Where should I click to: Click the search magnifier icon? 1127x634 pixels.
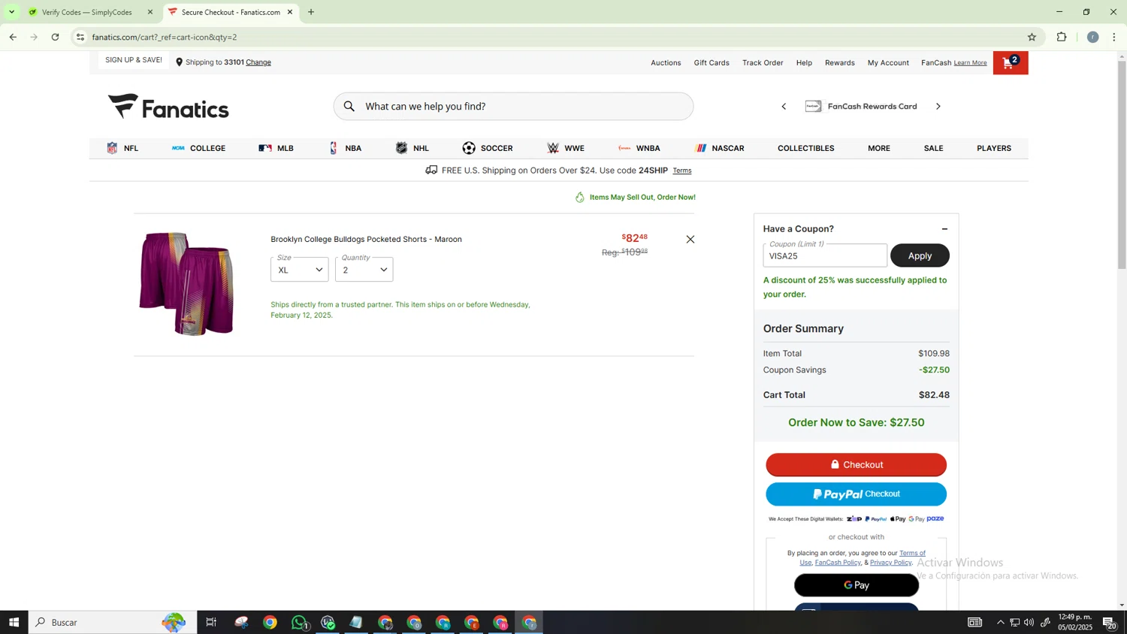tap(349, 107)
